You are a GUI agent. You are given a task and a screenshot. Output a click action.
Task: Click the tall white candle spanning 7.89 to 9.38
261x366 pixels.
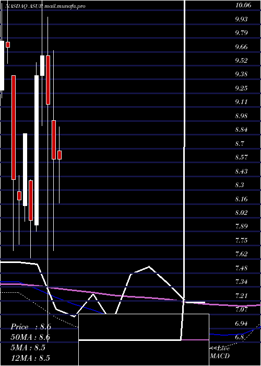click(37, 150)
